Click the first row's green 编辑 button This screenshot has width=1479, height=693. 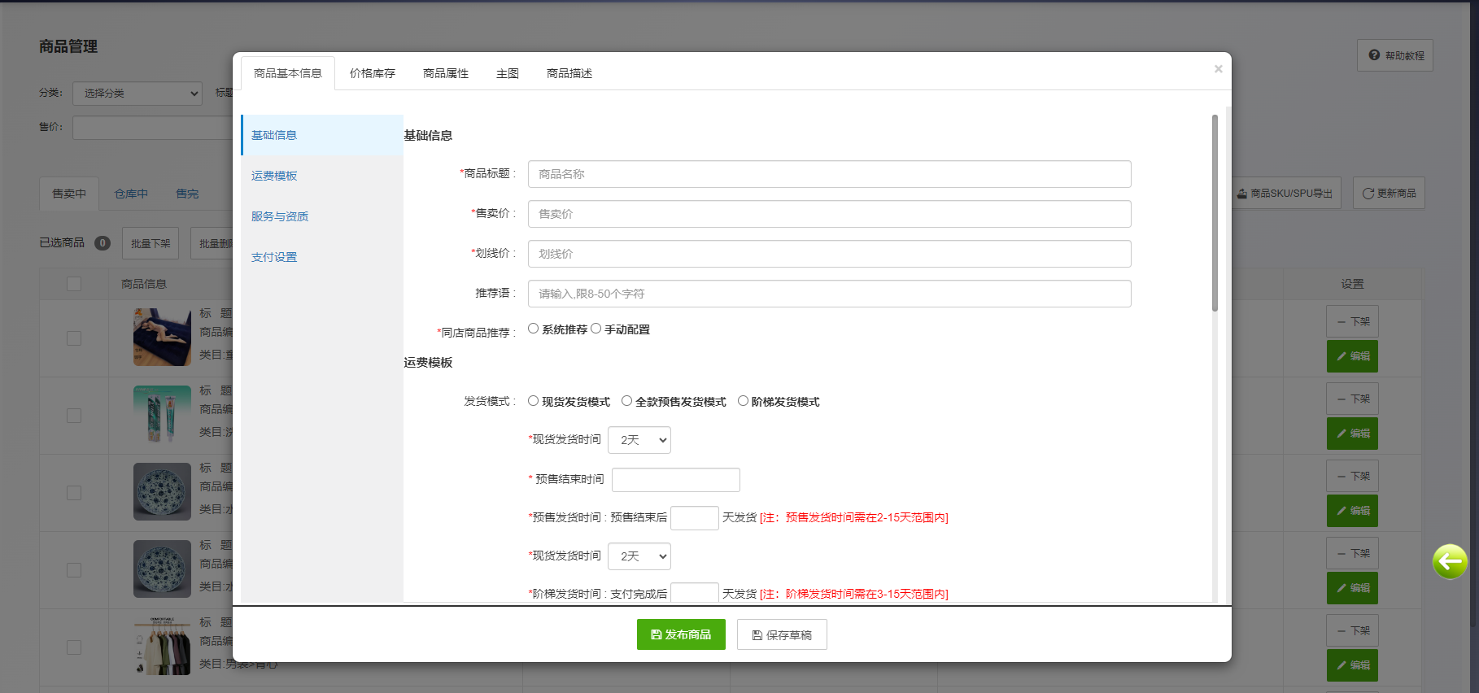pyautogui.click(x=1351, y=356)
